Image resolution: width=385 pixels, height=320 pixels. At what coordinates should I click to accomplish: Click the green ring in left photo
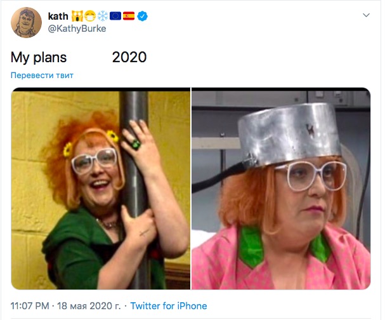(135, 145)
